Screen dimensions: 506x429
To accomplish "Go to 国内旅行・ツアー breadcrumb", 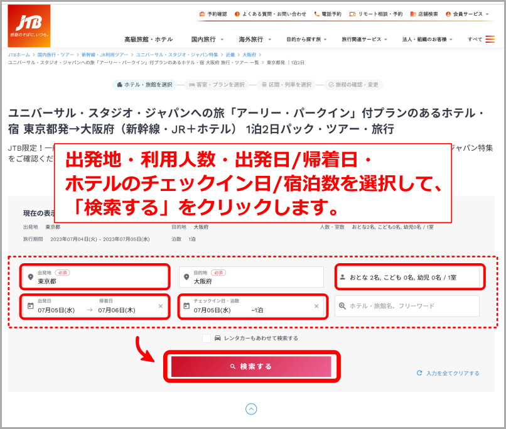I will coord(55,55).
